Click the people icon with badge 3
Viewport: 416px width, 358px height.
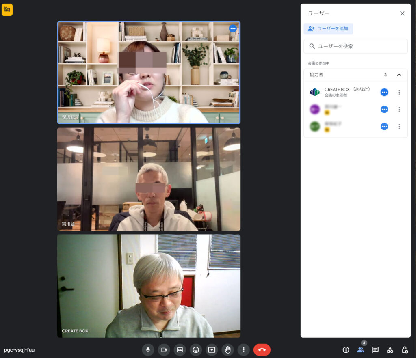pyautogui.click(x=361, y=350)
